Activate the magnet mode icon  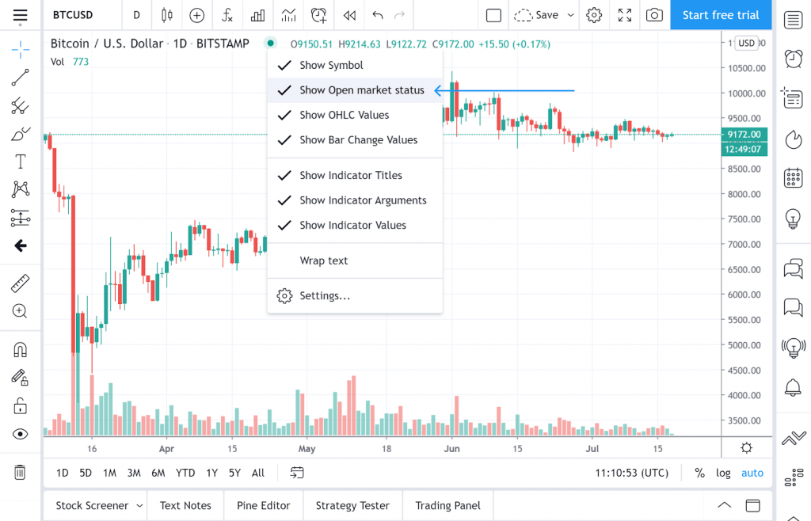[20, 350]
